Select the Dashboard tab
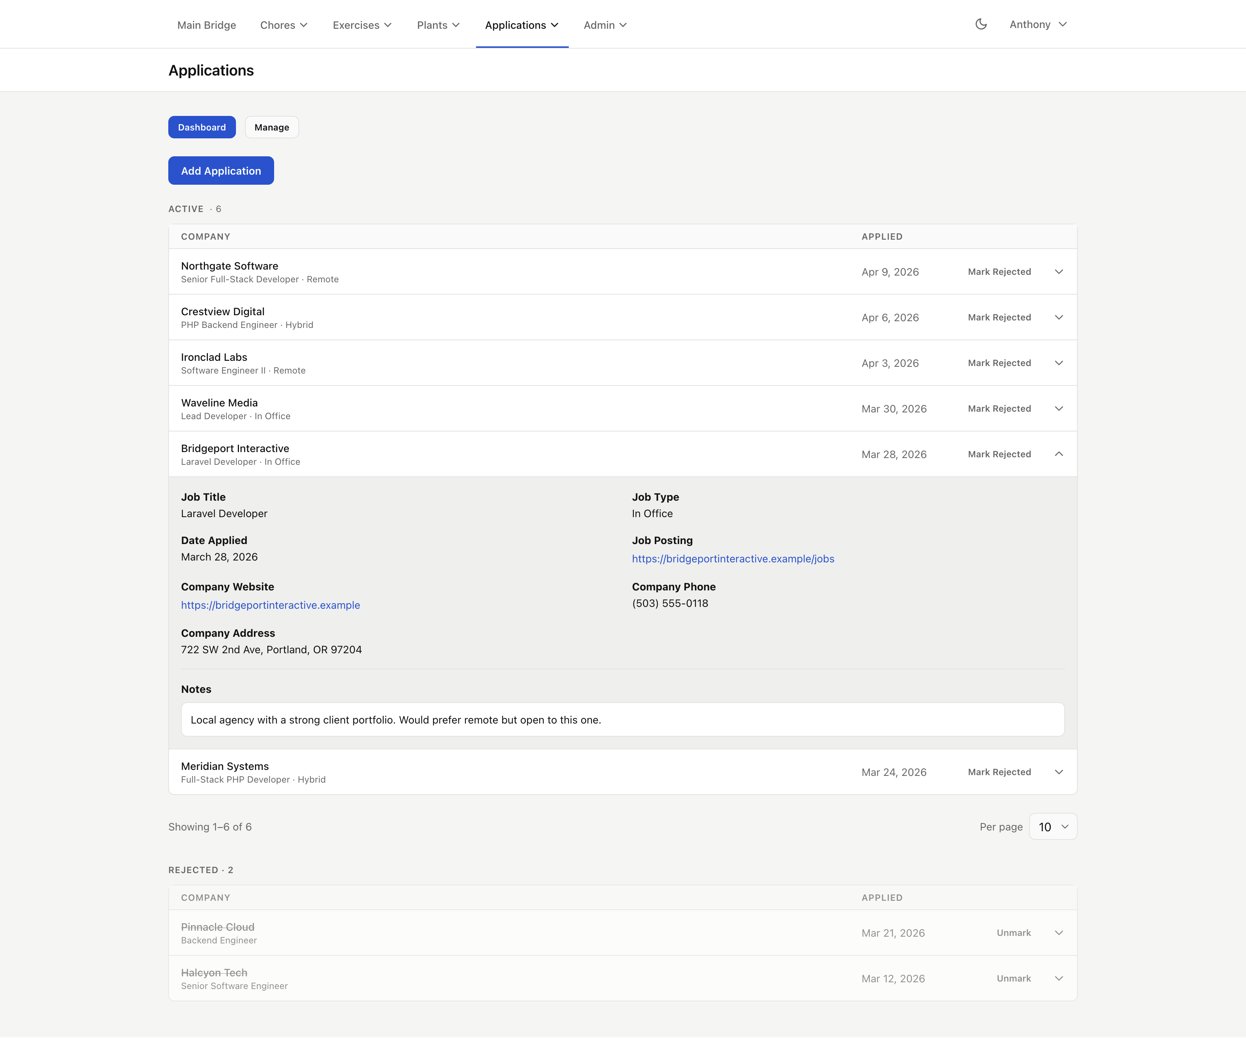Screen dimensions: 1246x1038 coord(202,127)
